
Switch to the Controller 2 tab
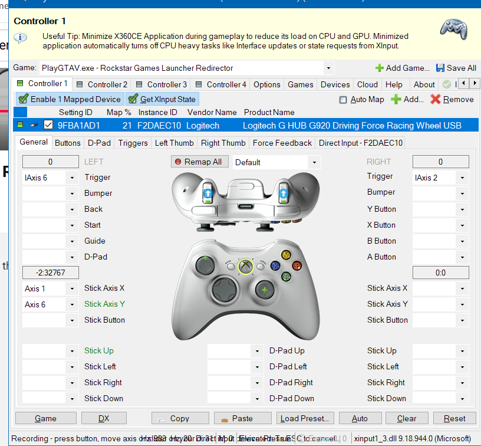102,84
